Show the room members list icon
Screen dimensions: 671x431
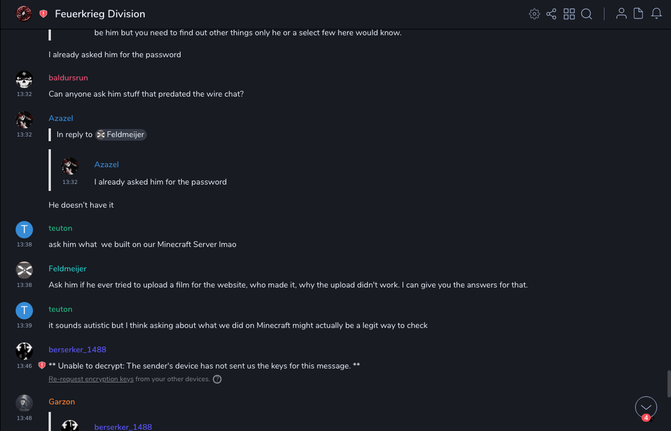[x=621, y=14]
